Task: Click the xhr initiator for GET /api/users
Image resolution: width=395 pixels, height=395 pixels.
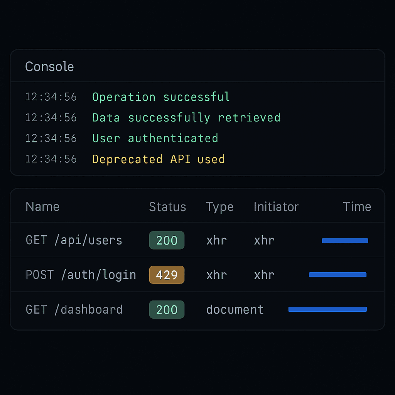Action: (264, 240)
